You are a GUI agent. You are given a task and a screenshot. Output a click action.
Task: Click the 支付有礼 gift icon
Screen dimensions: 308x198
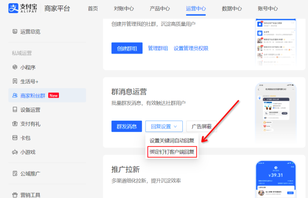pyautogui.click(x=15, y=124)
